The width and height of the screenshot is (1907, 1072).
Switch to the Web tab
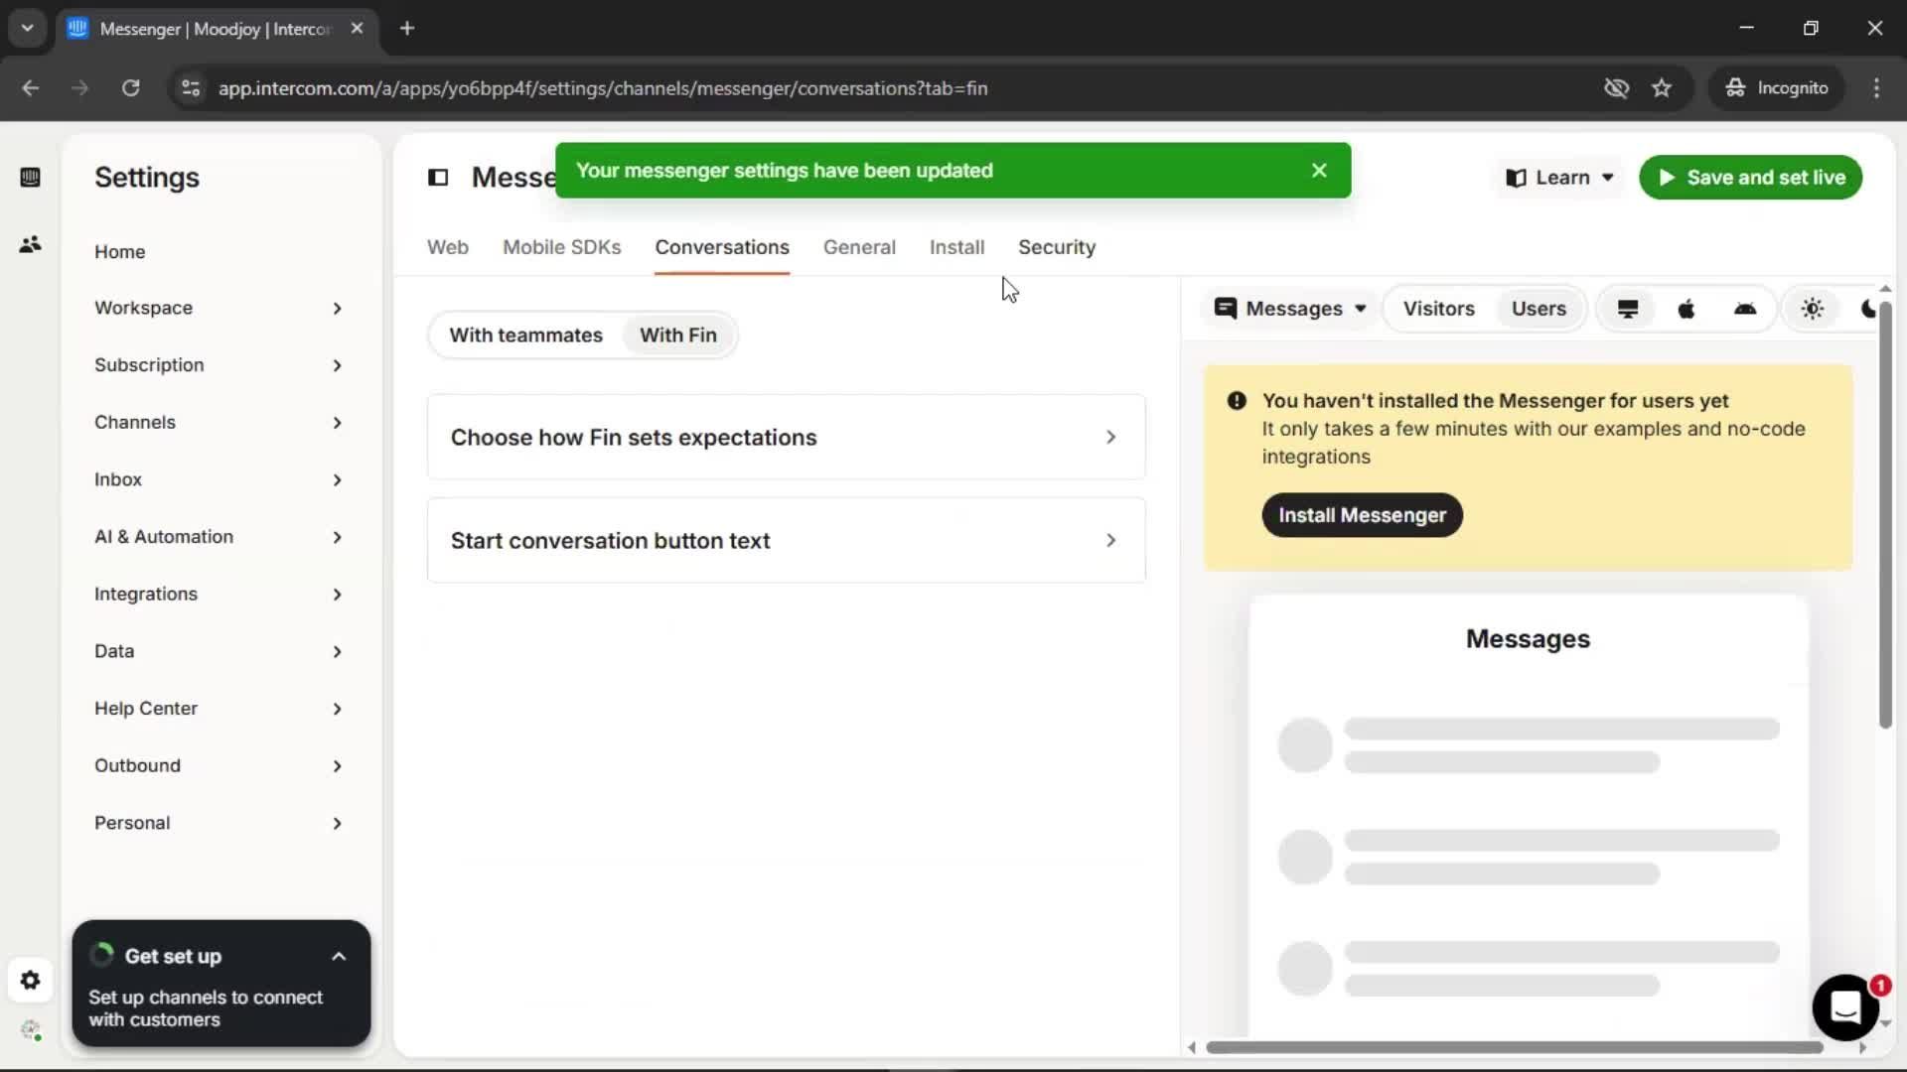click(448, 248)
